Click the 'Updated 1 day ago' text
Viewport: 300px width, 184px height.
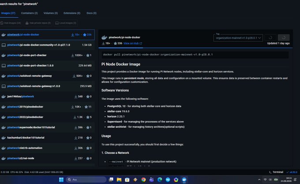[x=278, y=43]
